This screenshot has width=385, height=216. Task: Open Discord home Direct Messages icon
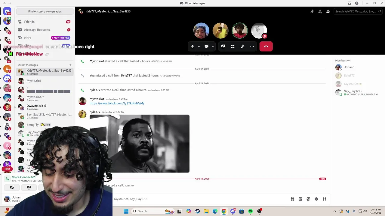click(x=7, y=12)
